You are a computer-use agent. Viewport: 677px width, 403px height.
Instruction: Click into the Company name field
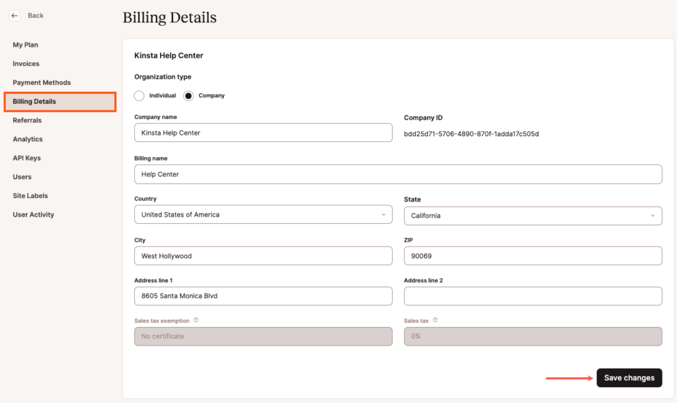(263, 132)
